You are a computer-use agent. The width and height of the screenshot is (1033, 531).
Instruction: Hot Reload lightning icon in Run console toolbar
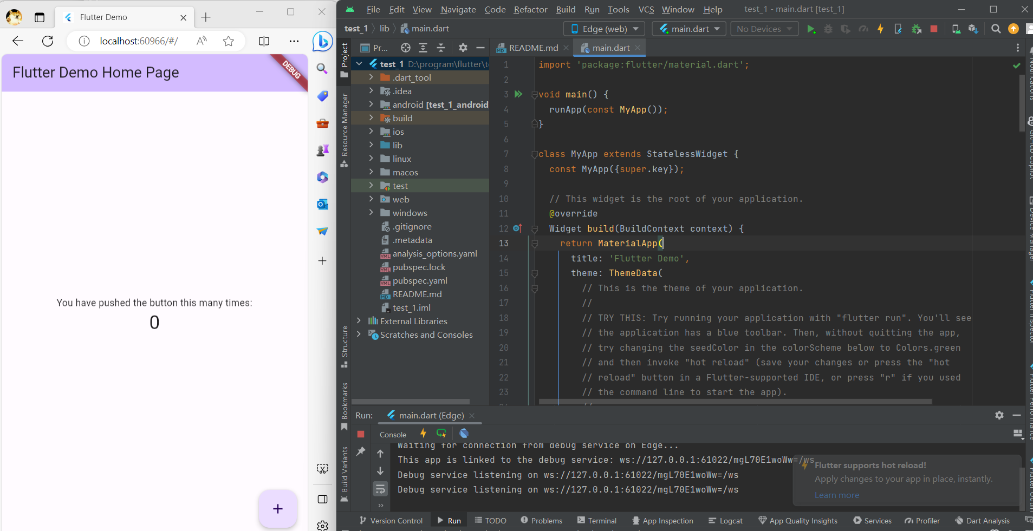pyautogui.click(x=423, y=434)
